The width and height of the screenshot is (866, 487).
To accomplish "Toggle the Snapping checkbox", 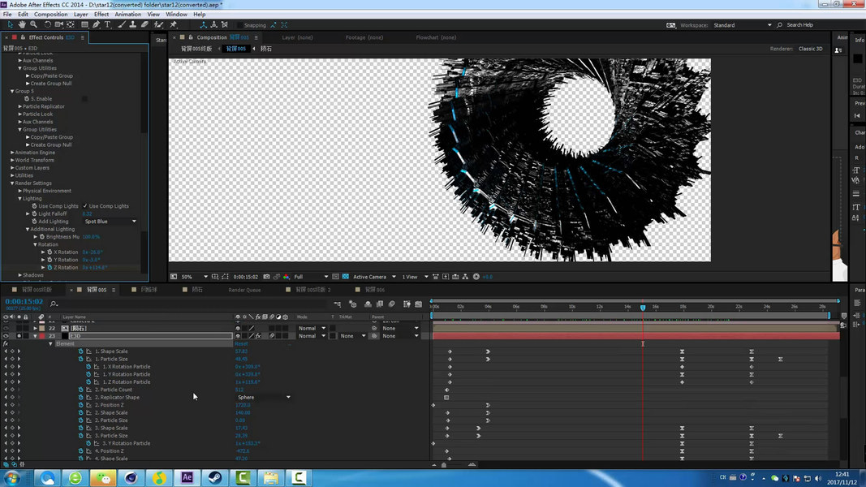I will (x=239, y=25).
